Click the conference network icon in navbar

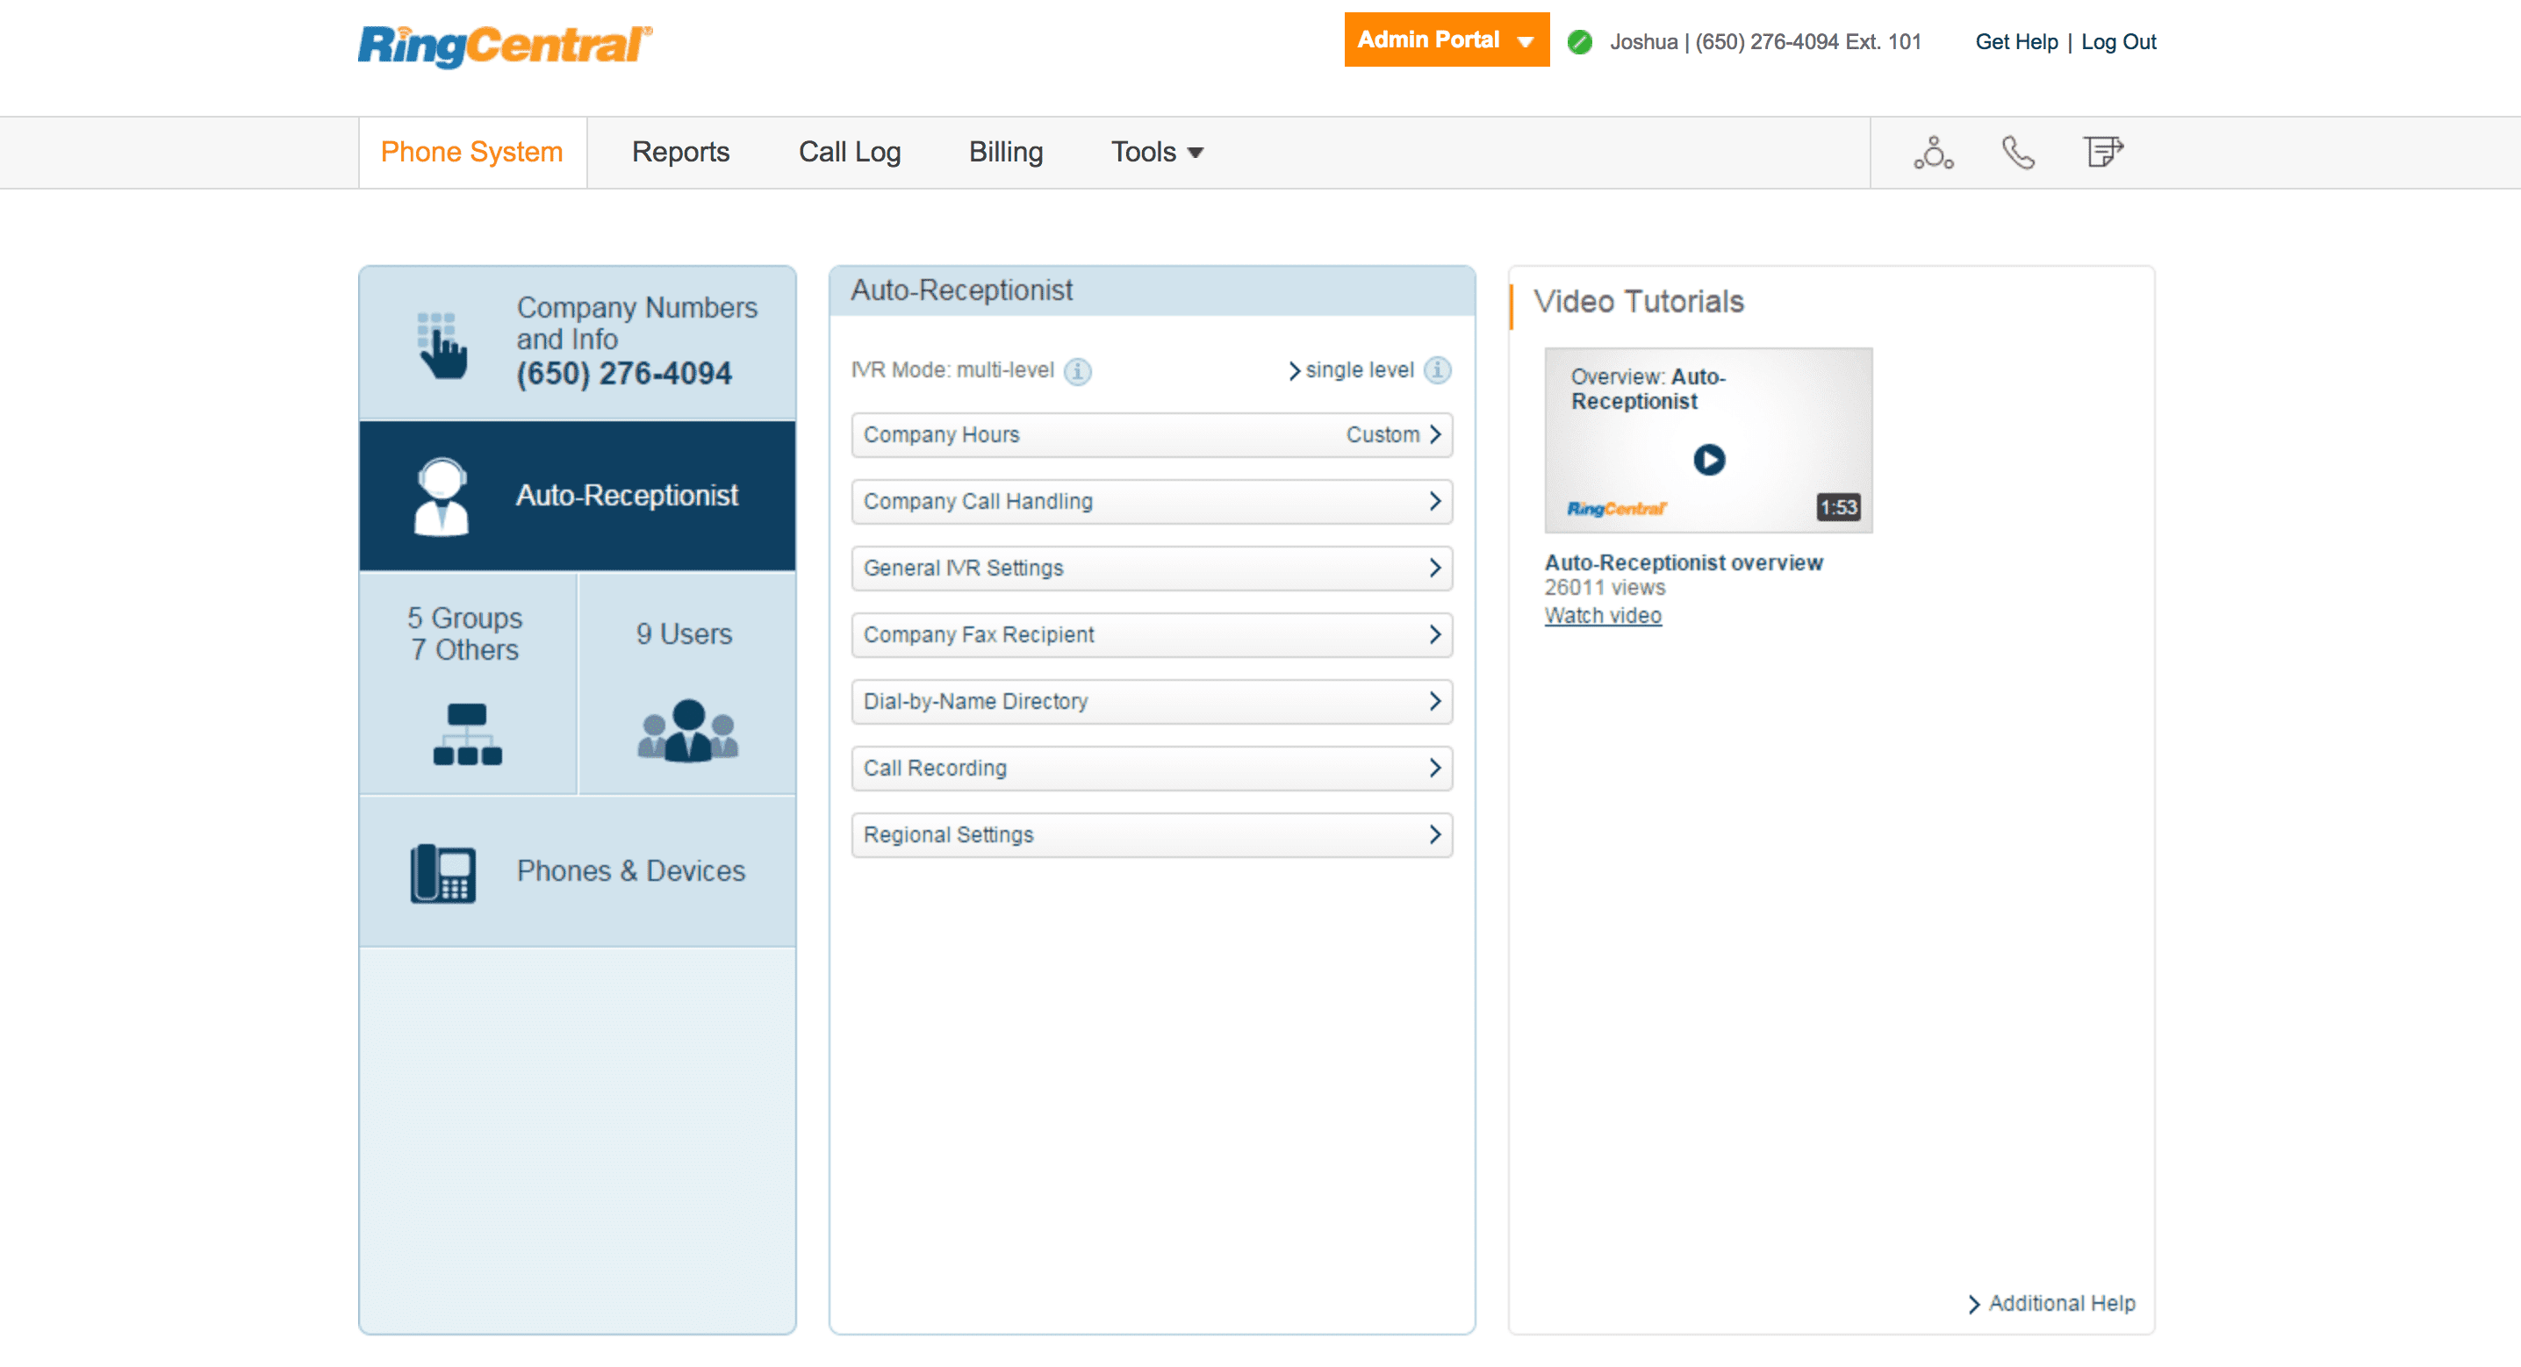click(1933, 153)
